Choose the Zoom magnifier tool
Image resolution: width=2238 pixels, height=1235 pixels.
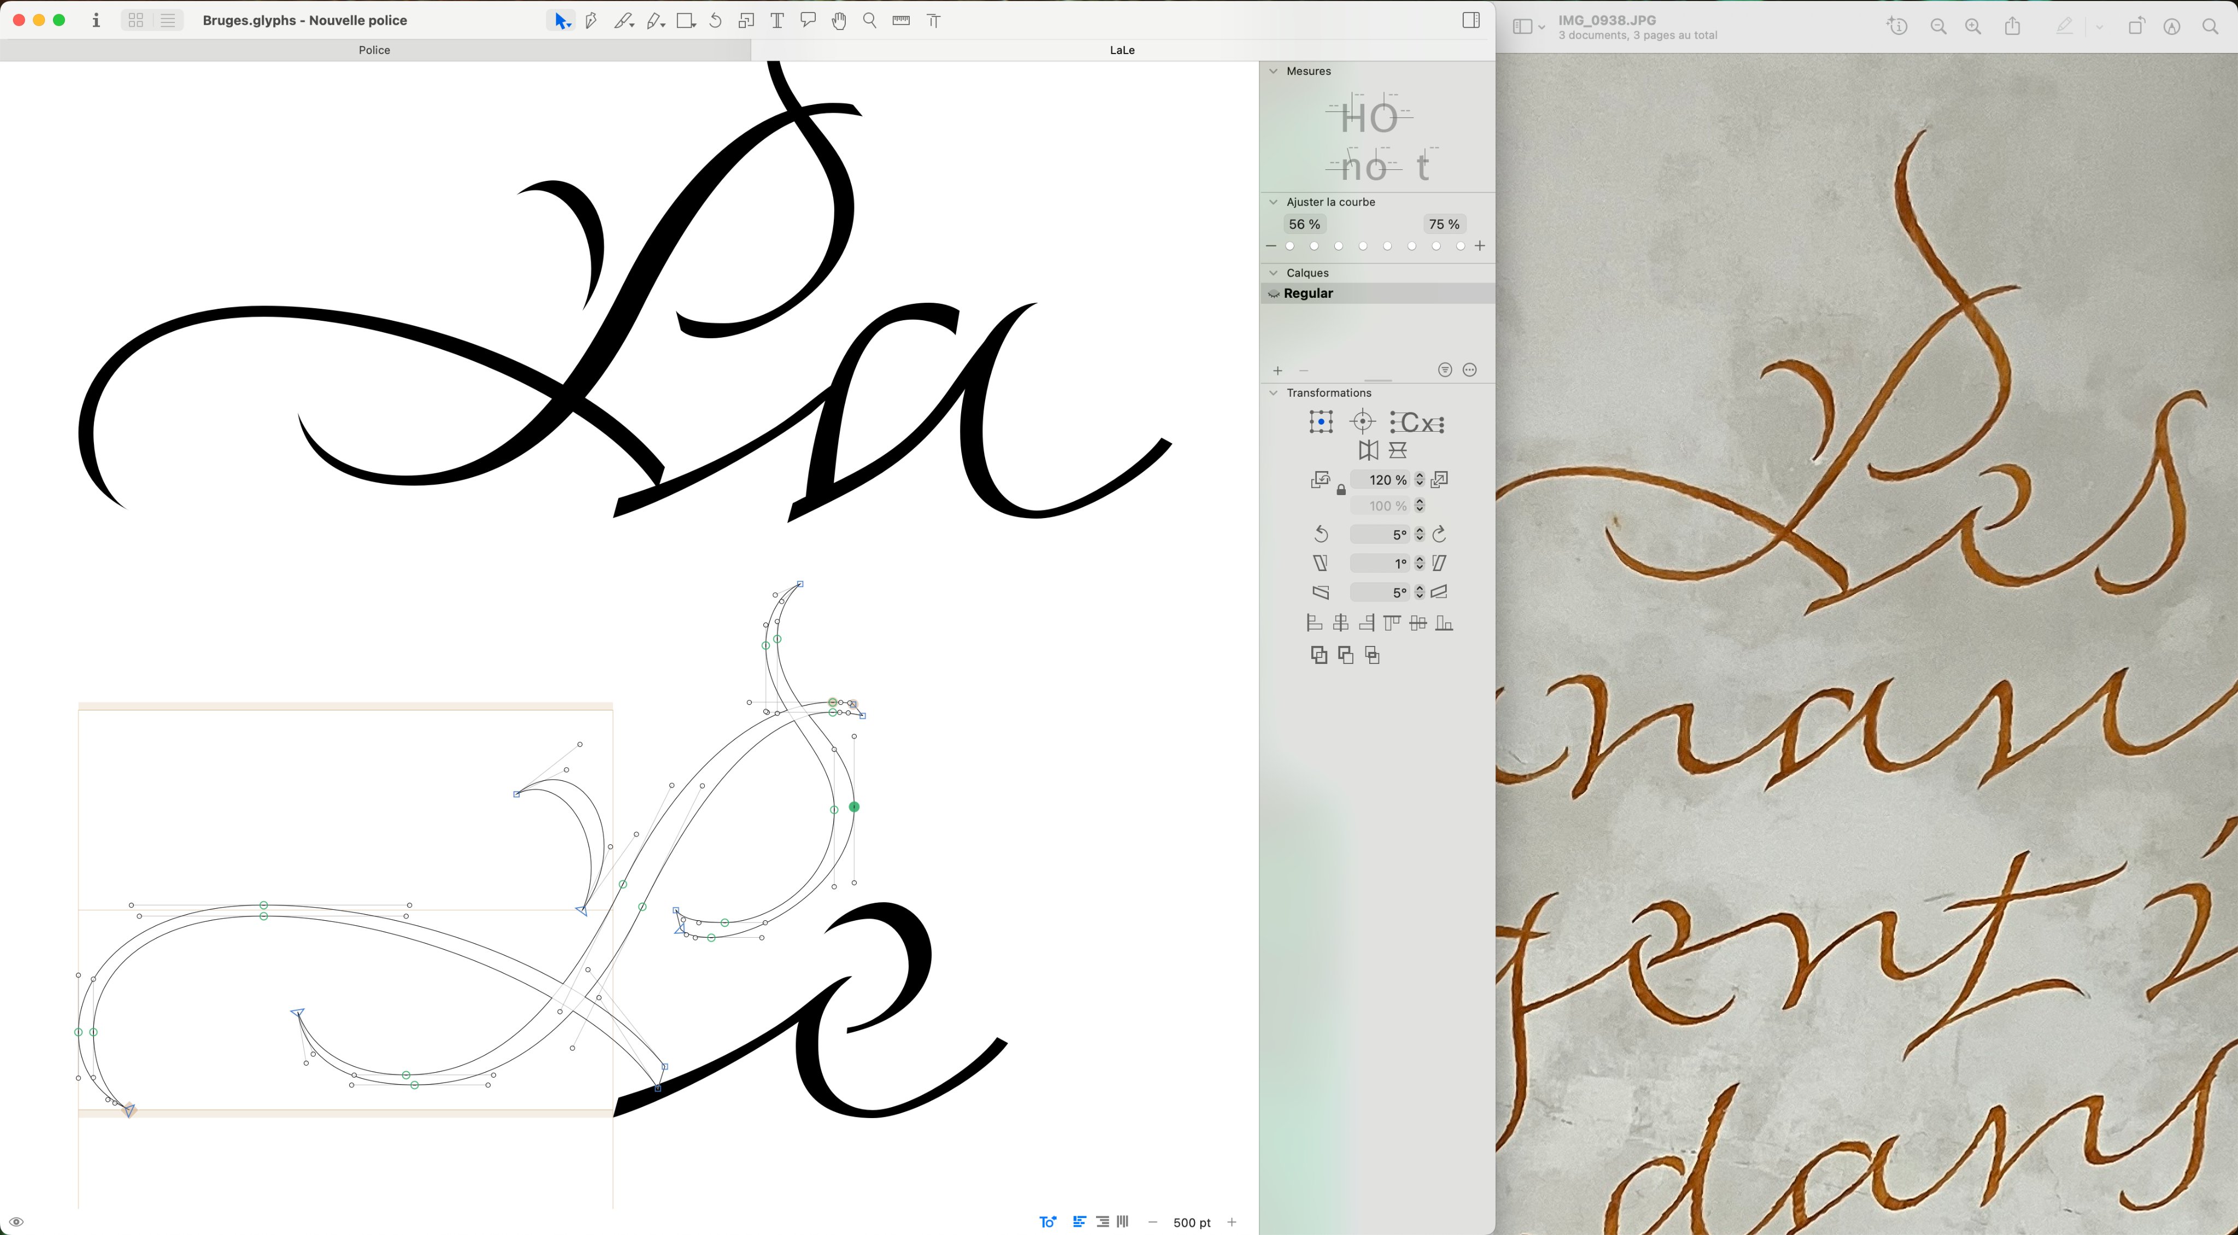[x=870, y=21]
